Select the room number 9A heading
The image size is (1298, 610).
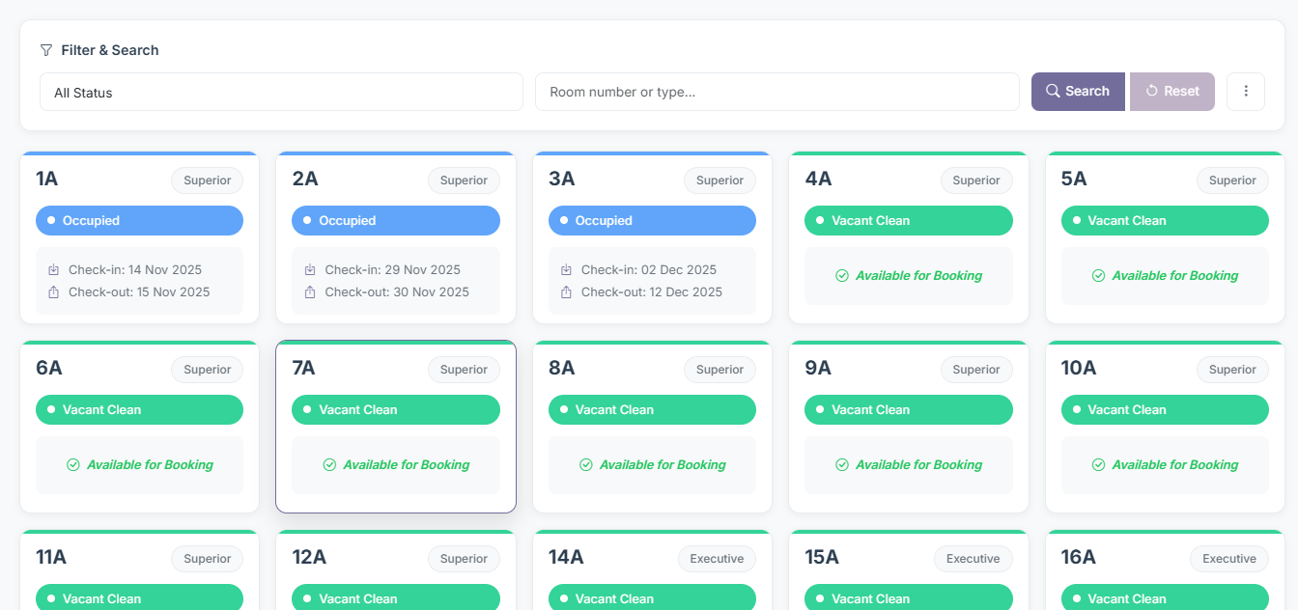[818, 369]
